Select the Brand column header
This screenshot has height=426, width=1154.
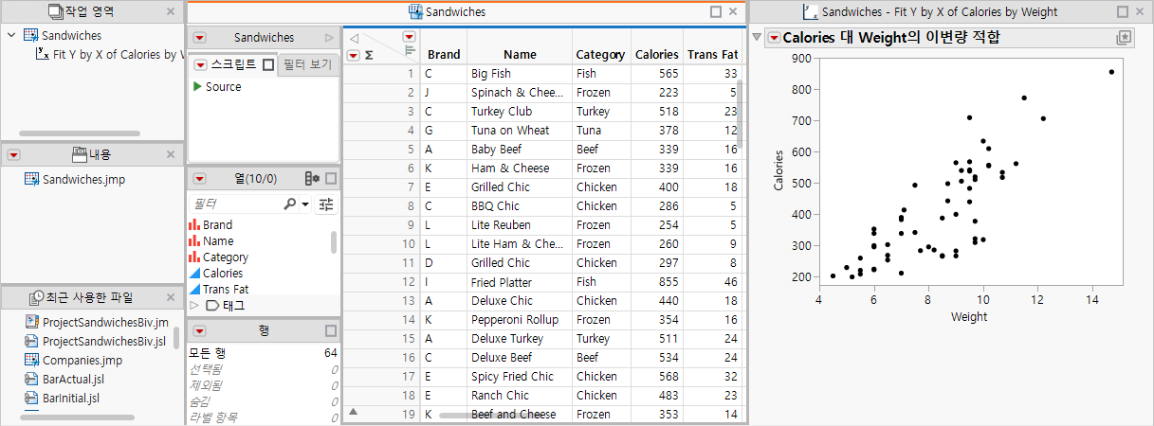[444, 55]
